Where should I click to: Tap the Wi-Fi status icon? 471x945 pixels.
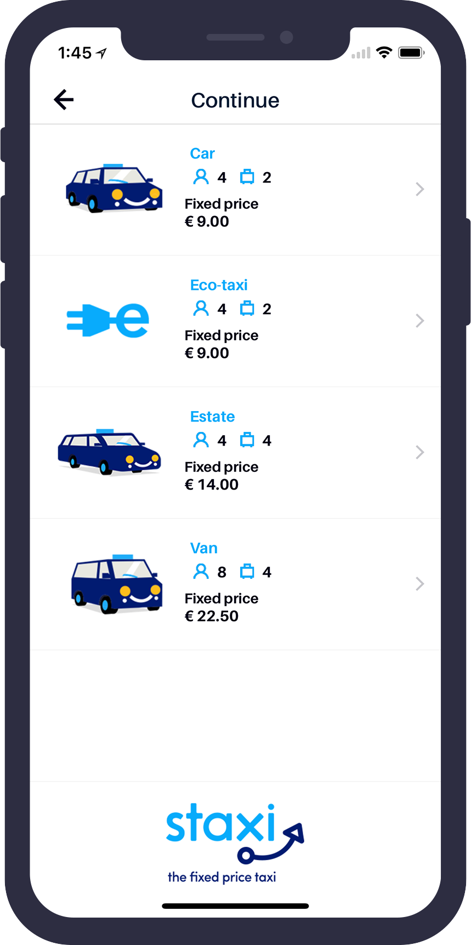(x=384, y=53)
